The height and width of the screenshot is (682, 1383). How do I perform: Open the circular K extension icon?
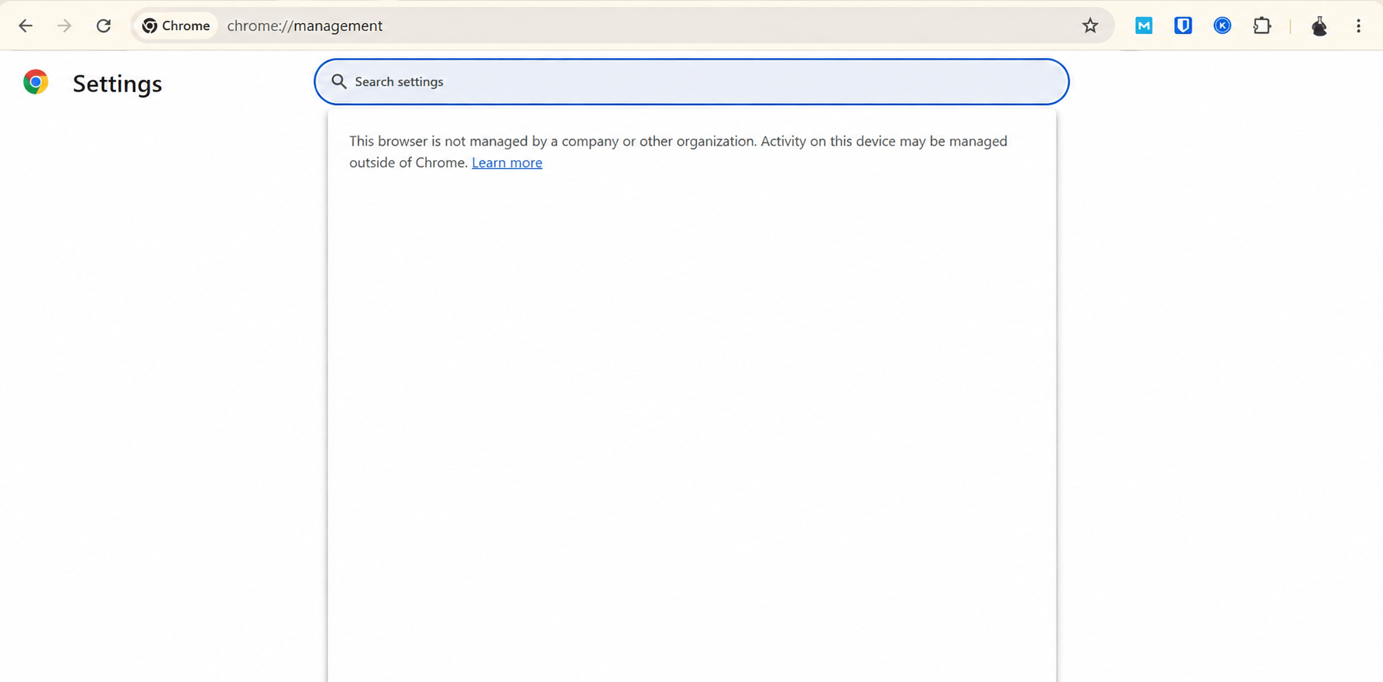click(1223, 26)
